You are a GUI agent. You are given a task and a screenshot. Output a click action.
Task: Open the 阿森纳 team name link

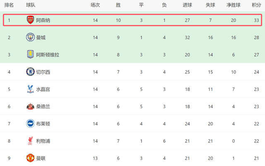pyautogui.click(x=43, y=20)
